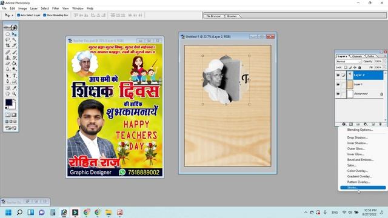388x218 pixels.
Task: Select the Eraser tool
Action: point(8,63)
